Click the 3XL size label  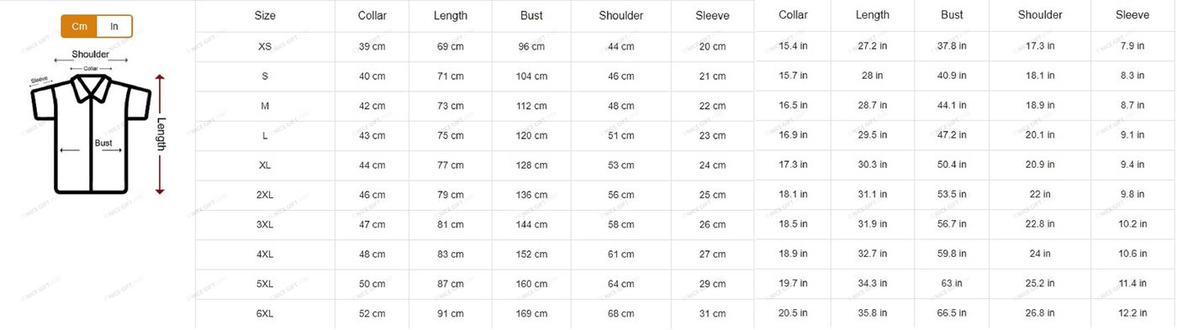[x=265, y=224]
